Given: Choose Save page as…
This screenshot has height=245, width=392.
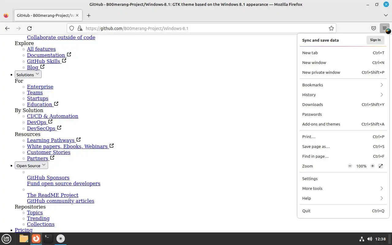Looking at the screenshot, I should point(343,146).
